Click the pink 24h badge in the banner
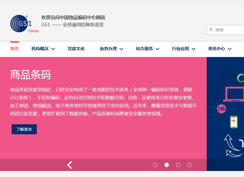The height and width of the screenshot is (177, 244). tap(222, 109)
